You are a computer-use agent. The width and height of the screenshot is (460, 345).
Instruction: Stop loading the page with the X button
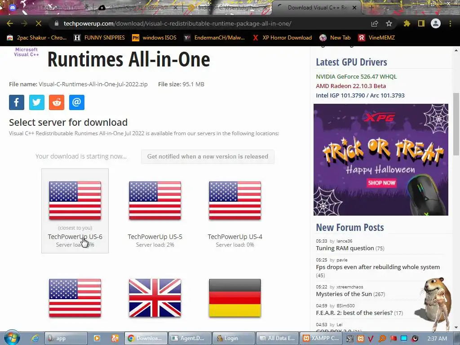39,23
